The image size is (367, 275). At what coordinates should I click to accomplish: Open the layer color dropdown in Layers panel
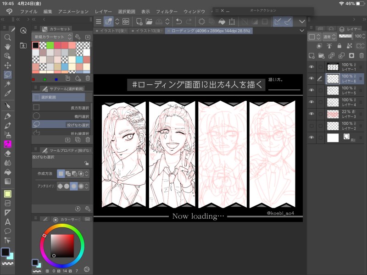click(x=314, y=37)
